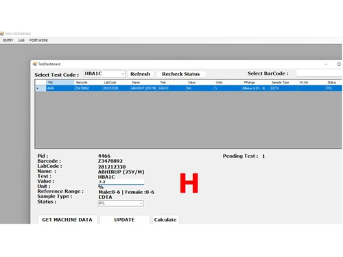Viewport: 343px width, 257px height.
Task: Select the row indicator arrow for Pid 4466
Action: (x=40, y=88)
